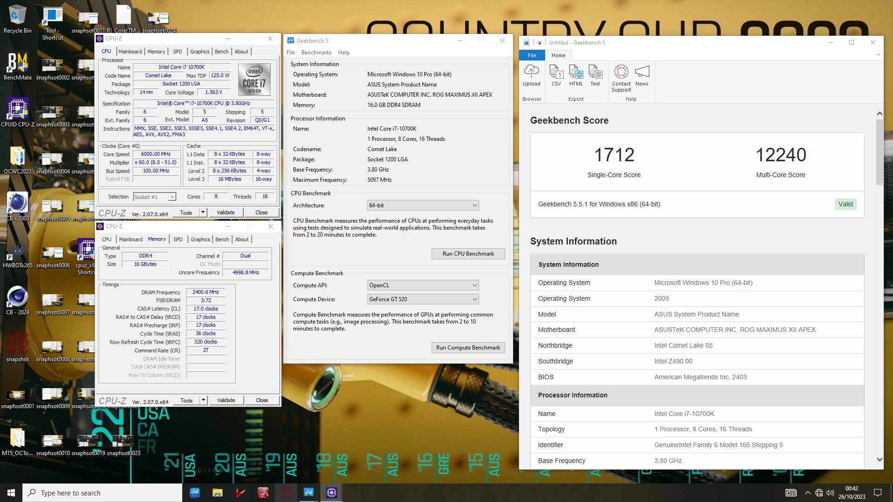The width and height of the screenshot is (893, 502).
Task: Open the Architecture 64-bit dropdown
Action: (423, 205)
